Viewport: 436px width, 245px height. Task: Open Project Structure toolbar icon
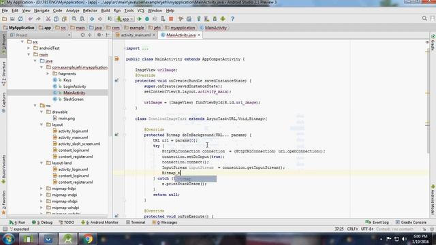pos(189,19)
